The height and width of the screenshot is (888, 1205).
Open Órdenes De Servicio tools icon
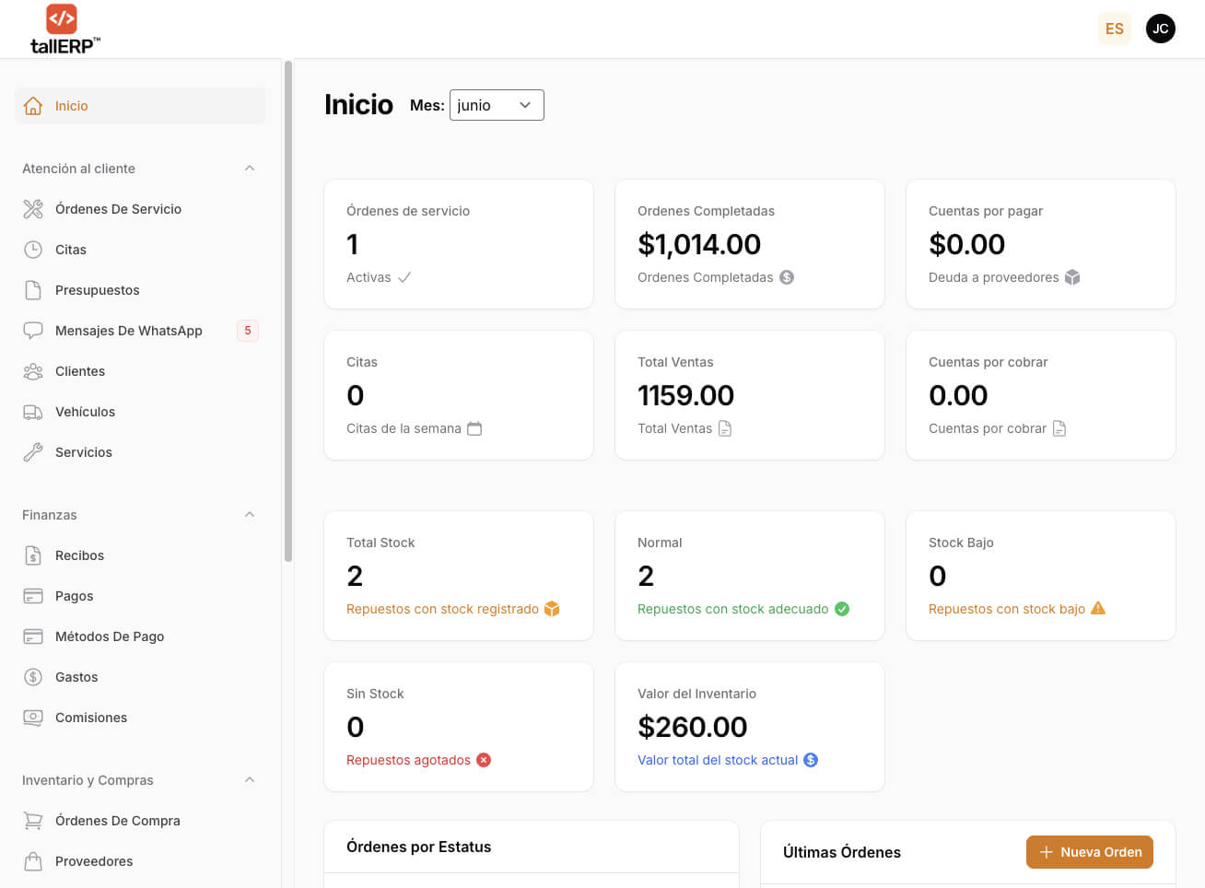(33, 209)
